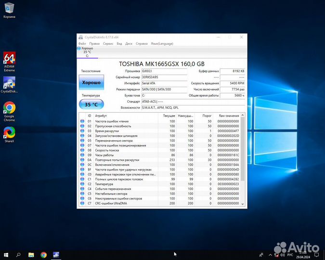Open the Файл menu
The image size is (325, 260).
tap(82, 43)
